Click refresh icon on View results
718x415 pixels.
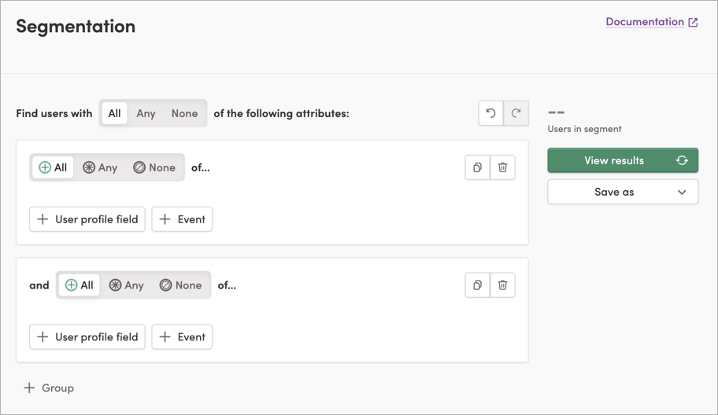682,160
